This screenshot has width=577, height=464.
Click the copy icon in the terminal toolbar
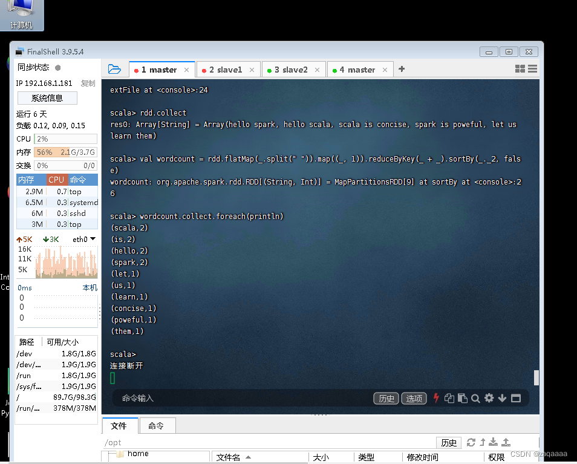point(449,398)
